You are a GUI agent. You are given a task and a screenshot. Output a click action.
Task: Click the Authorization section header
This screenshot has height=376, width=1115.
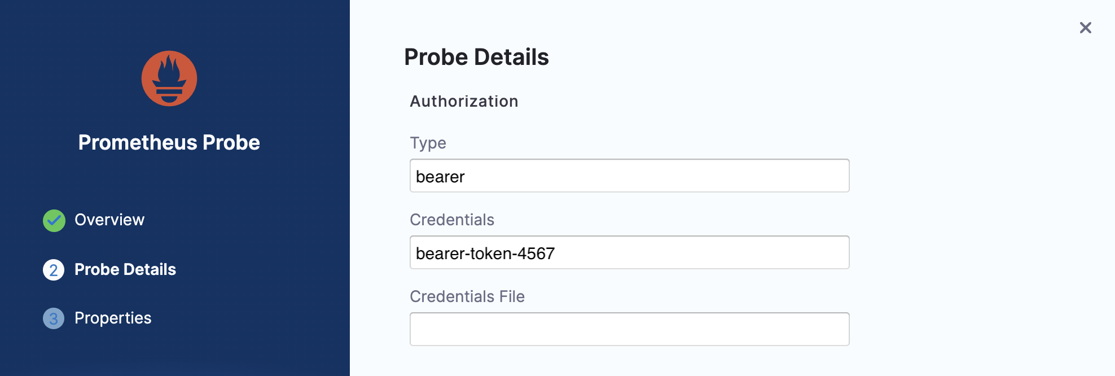click(x=464, y=102)
